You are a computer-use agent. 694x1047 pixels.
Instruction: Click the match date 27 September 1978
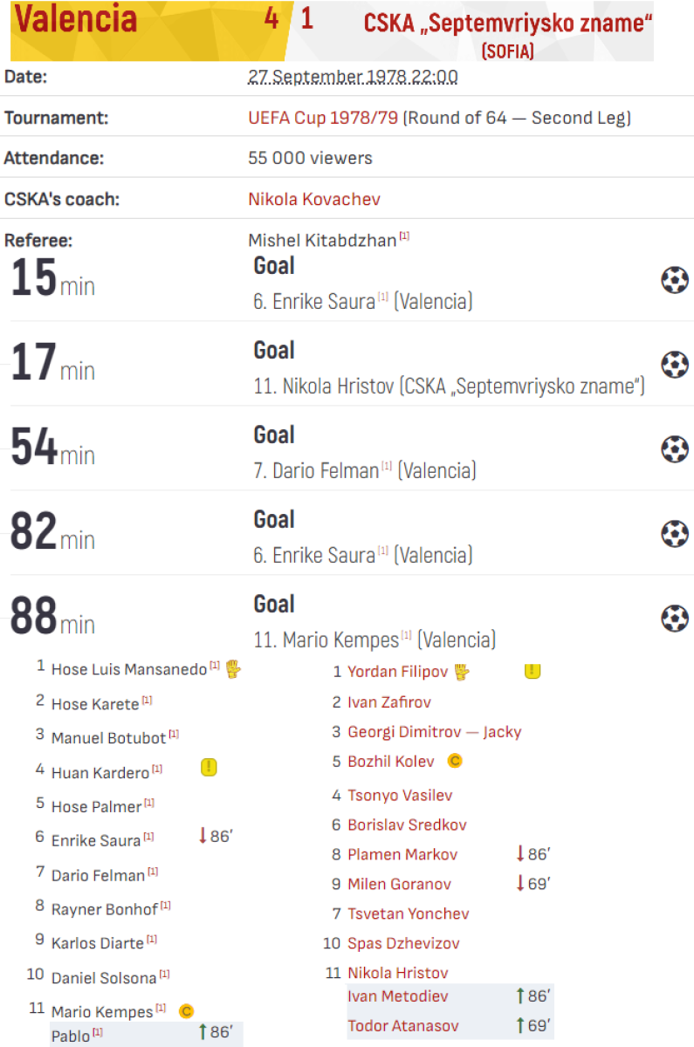pyautogui.click(x=353, y=77)
